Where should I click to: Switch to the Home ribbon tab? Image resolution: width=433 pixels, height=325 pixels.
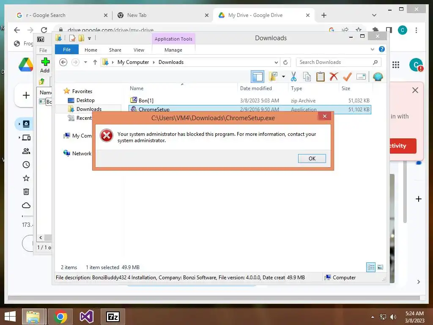tap(91, 50)
